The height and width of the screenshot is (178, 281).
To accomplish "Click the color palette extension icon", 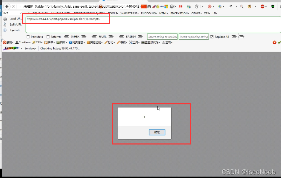I will pyautogui.click(x=197, y=7).
